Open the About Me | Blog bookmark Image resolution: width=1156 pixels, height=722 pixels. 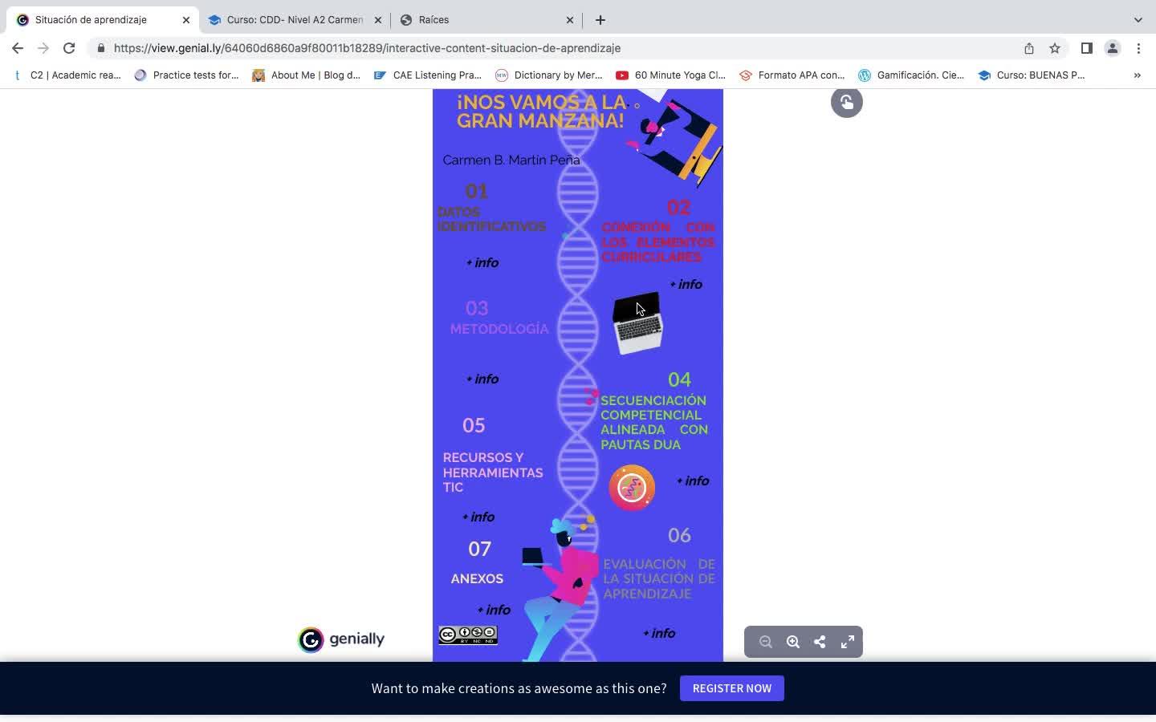307,75
